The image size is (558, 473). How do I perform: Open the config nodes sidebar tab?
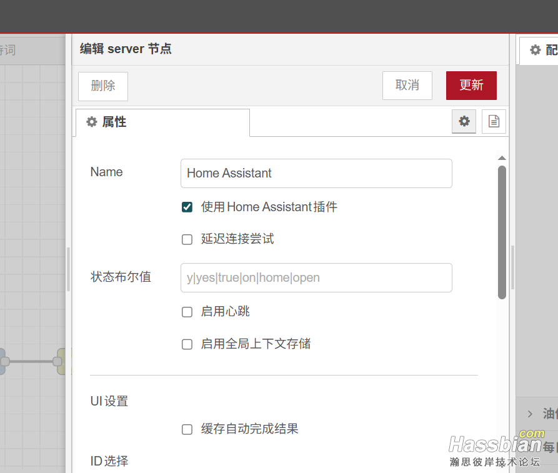coord(539,50)
